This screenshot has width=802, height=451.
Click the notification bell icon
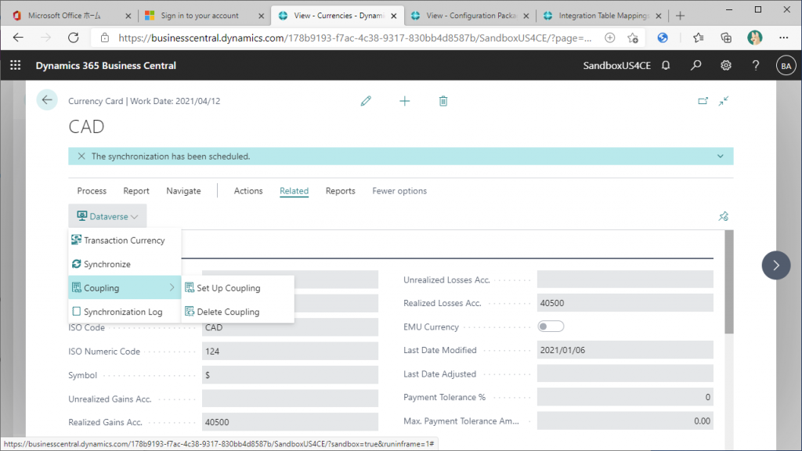pos(666,66)
